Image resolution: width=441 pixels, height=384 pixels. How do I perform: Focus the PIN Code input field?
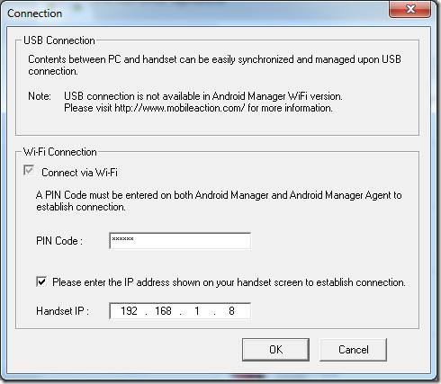(180, 241)
